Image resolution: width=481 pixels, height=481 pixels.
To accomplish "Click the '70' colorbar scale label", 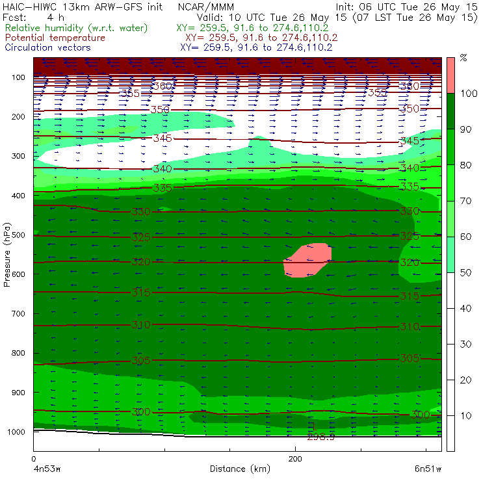I will (465, 201).
